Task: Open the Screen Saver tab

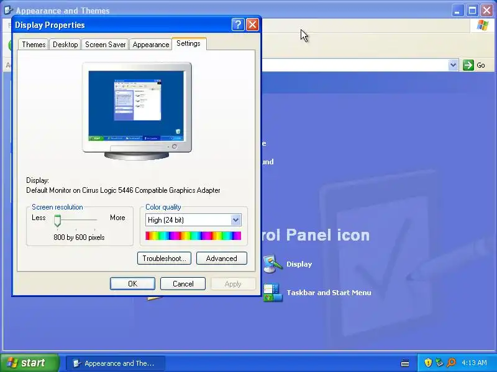Action: pos(105,45)
